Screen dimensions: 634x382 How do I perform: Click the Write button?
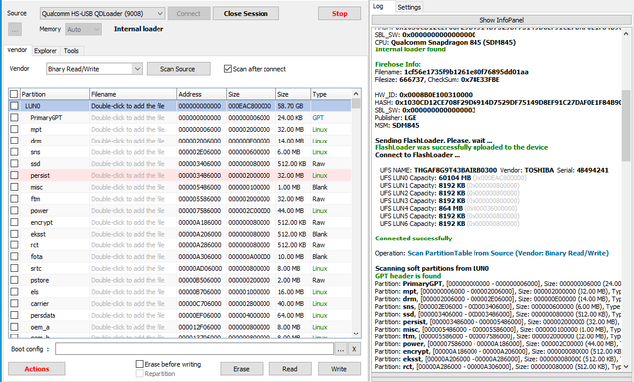[339, 369]
